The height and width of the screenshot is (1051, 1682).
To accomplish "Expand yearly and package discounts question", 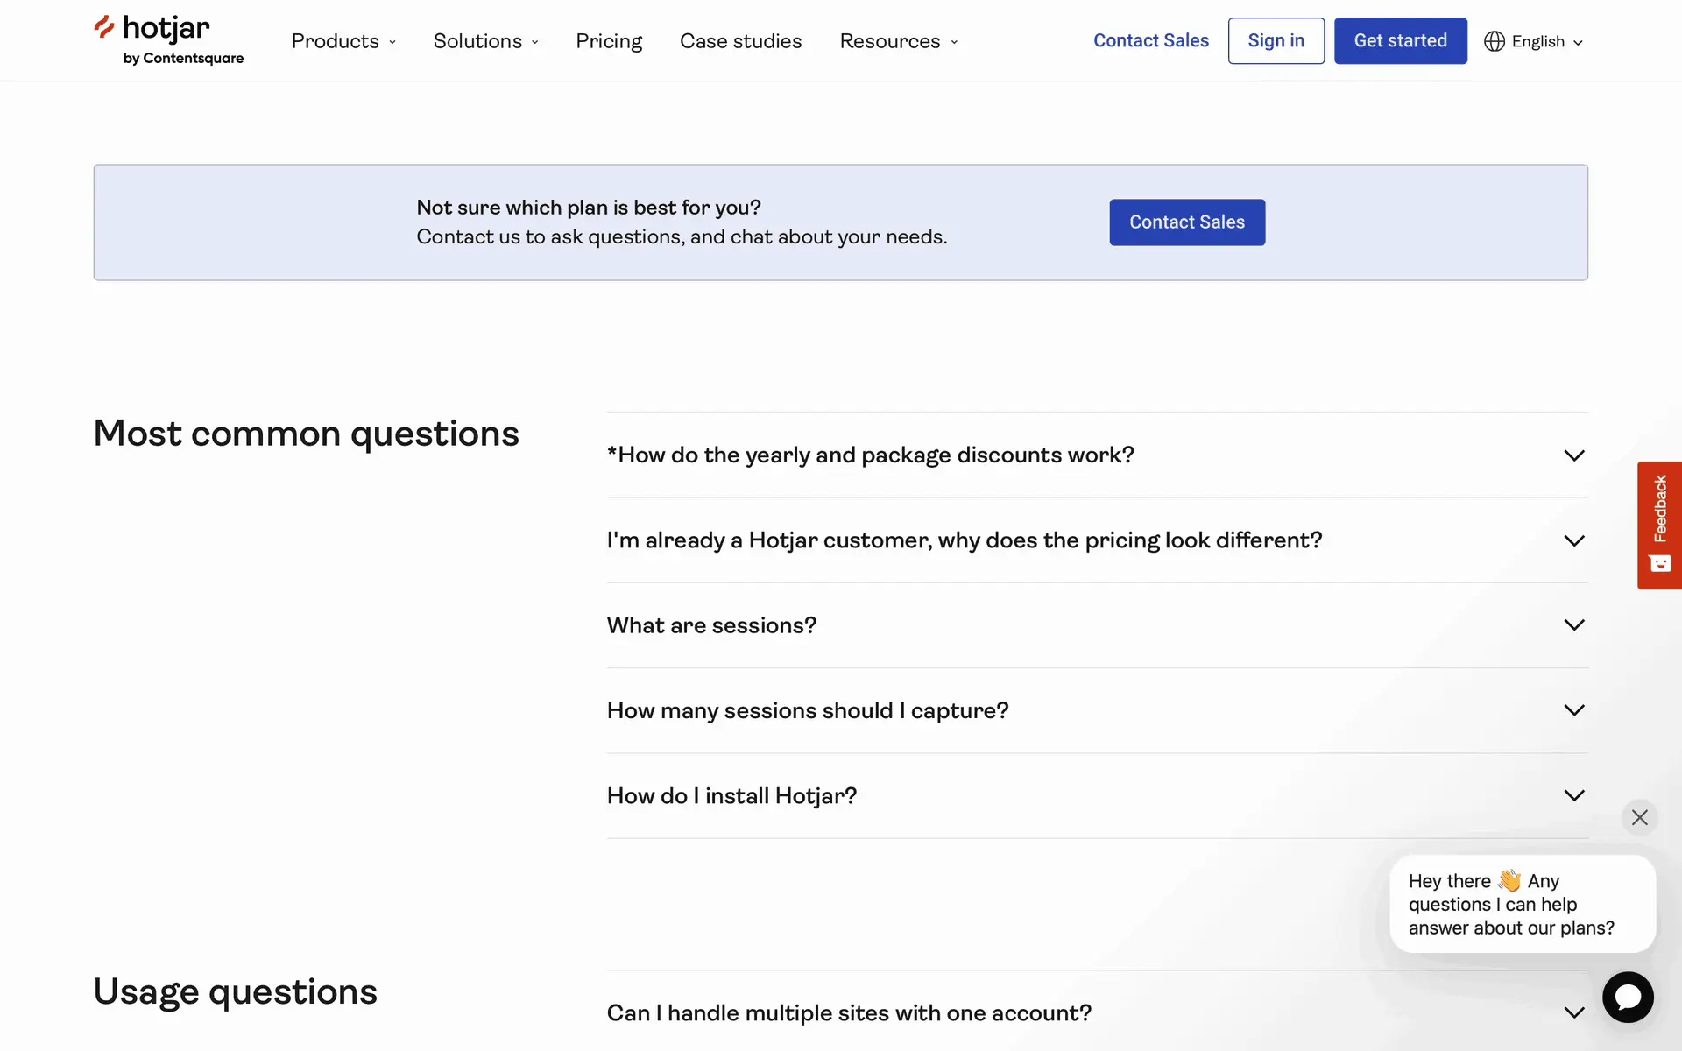I will click(x=870, y=455).
